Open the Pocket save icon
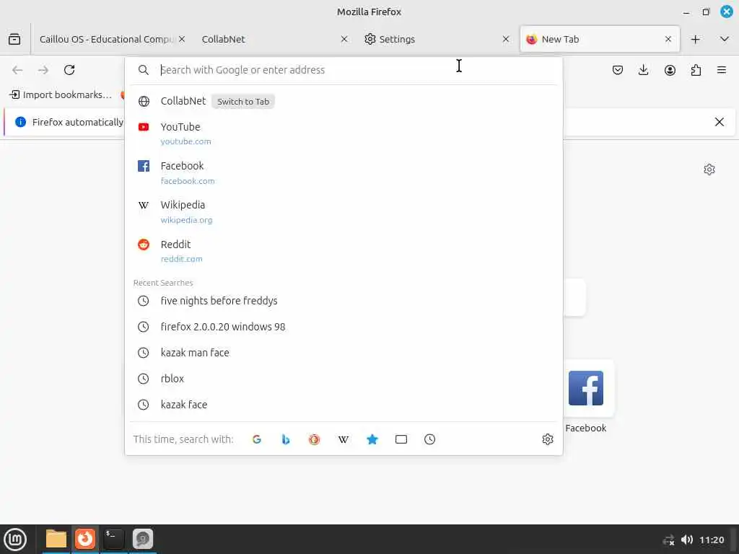The image size is (739, 554). click(x=618, y=70)
